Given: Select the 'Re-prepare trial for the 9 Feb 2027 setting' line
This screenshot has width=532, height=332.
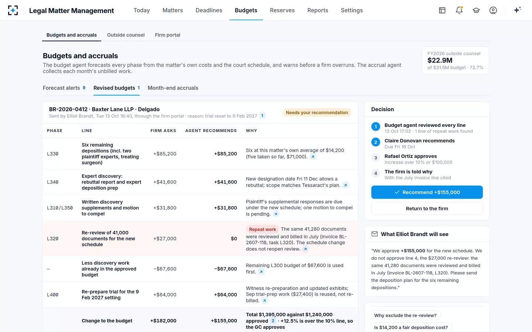Looking at the screenshot, I should tap(200, 295).
